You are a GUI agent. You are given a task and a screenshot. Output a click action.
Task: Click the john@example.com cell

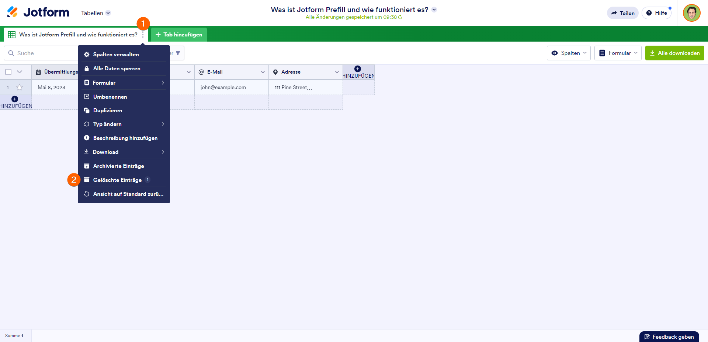click(232, 87)
